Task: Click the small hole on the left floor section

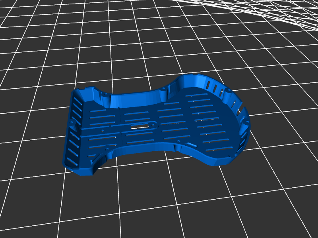Action: pos(103,130)
